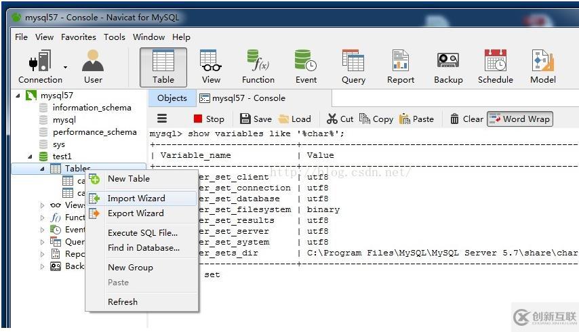Click Paste in the console toolbar
The image size is (579, 332).
(416, 119)
